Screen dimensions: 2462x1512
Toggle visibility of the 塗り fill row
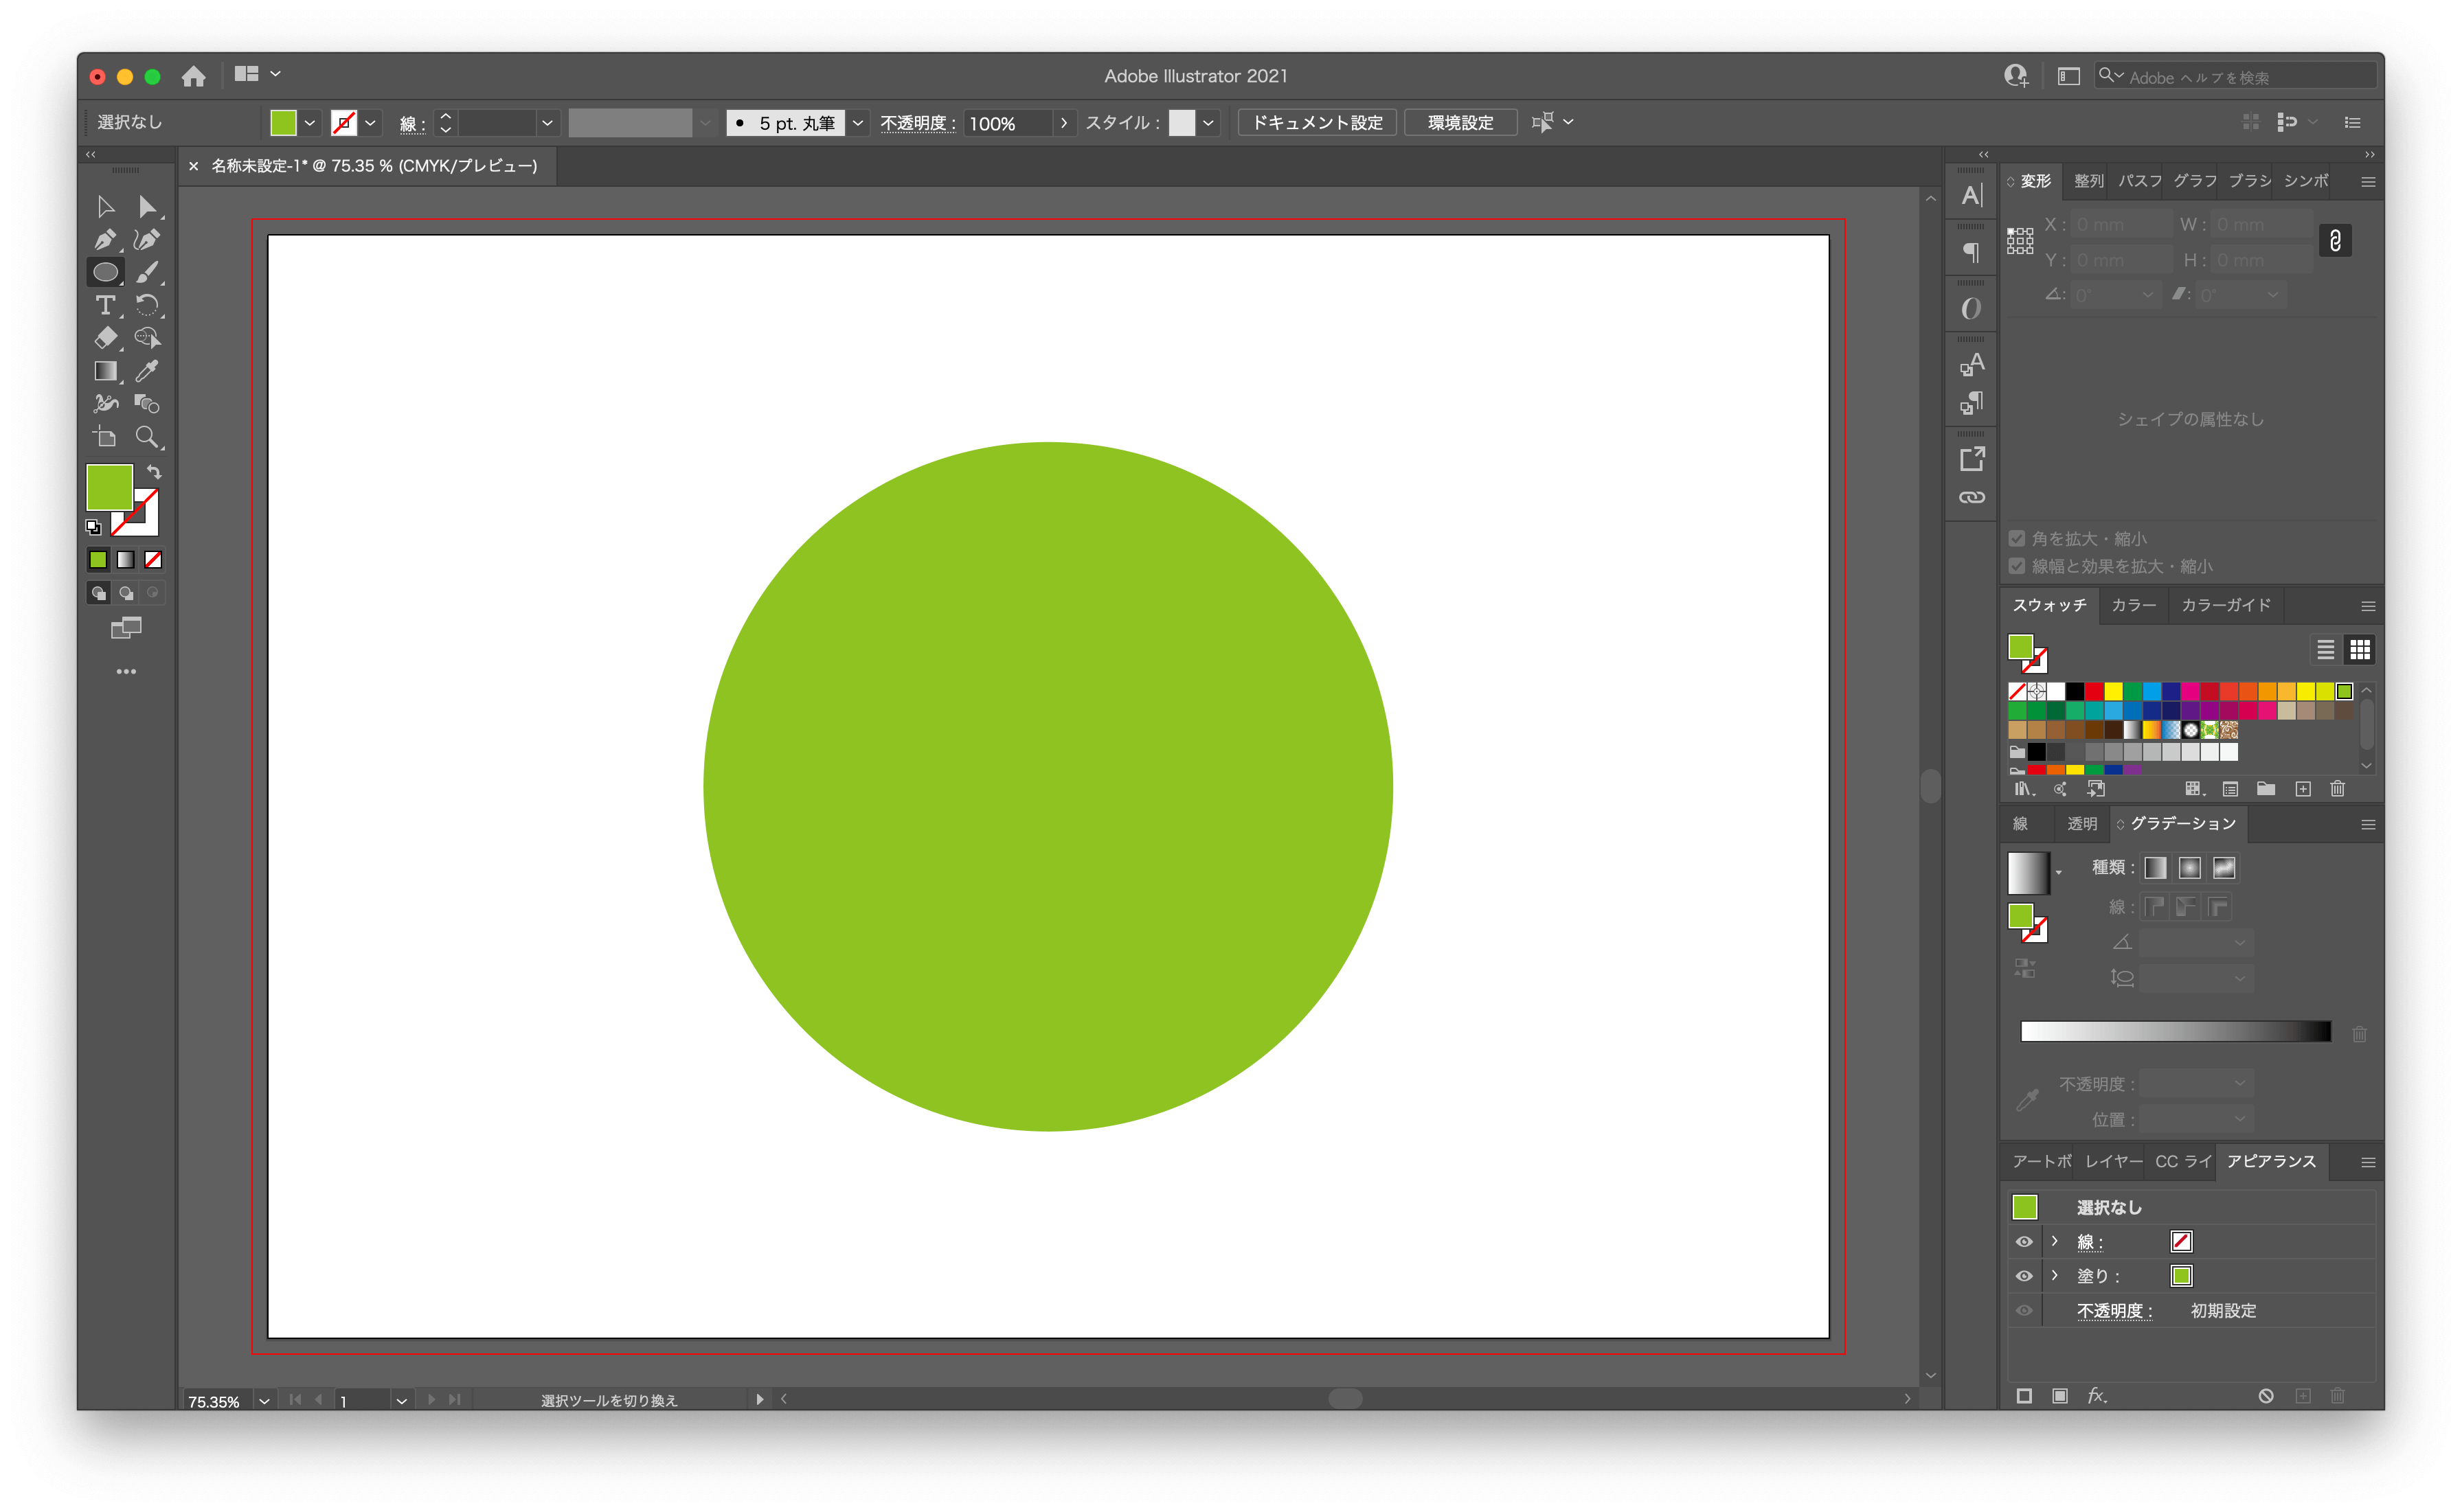[2023, 1276]
